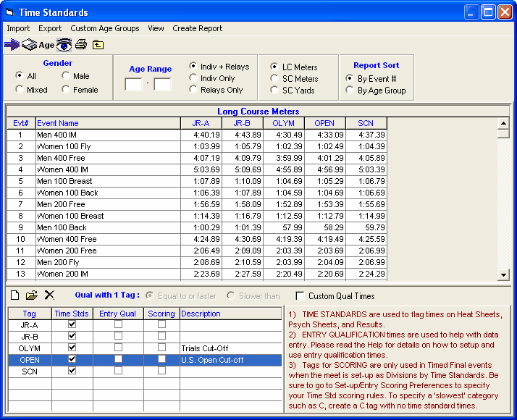Click the 57.99 OLYM time cell

(284, 227)
